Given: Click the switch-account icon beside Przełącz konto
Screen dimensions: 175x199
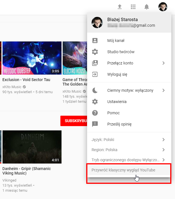Looking at the screenshot, I should (x=95, y=63).
